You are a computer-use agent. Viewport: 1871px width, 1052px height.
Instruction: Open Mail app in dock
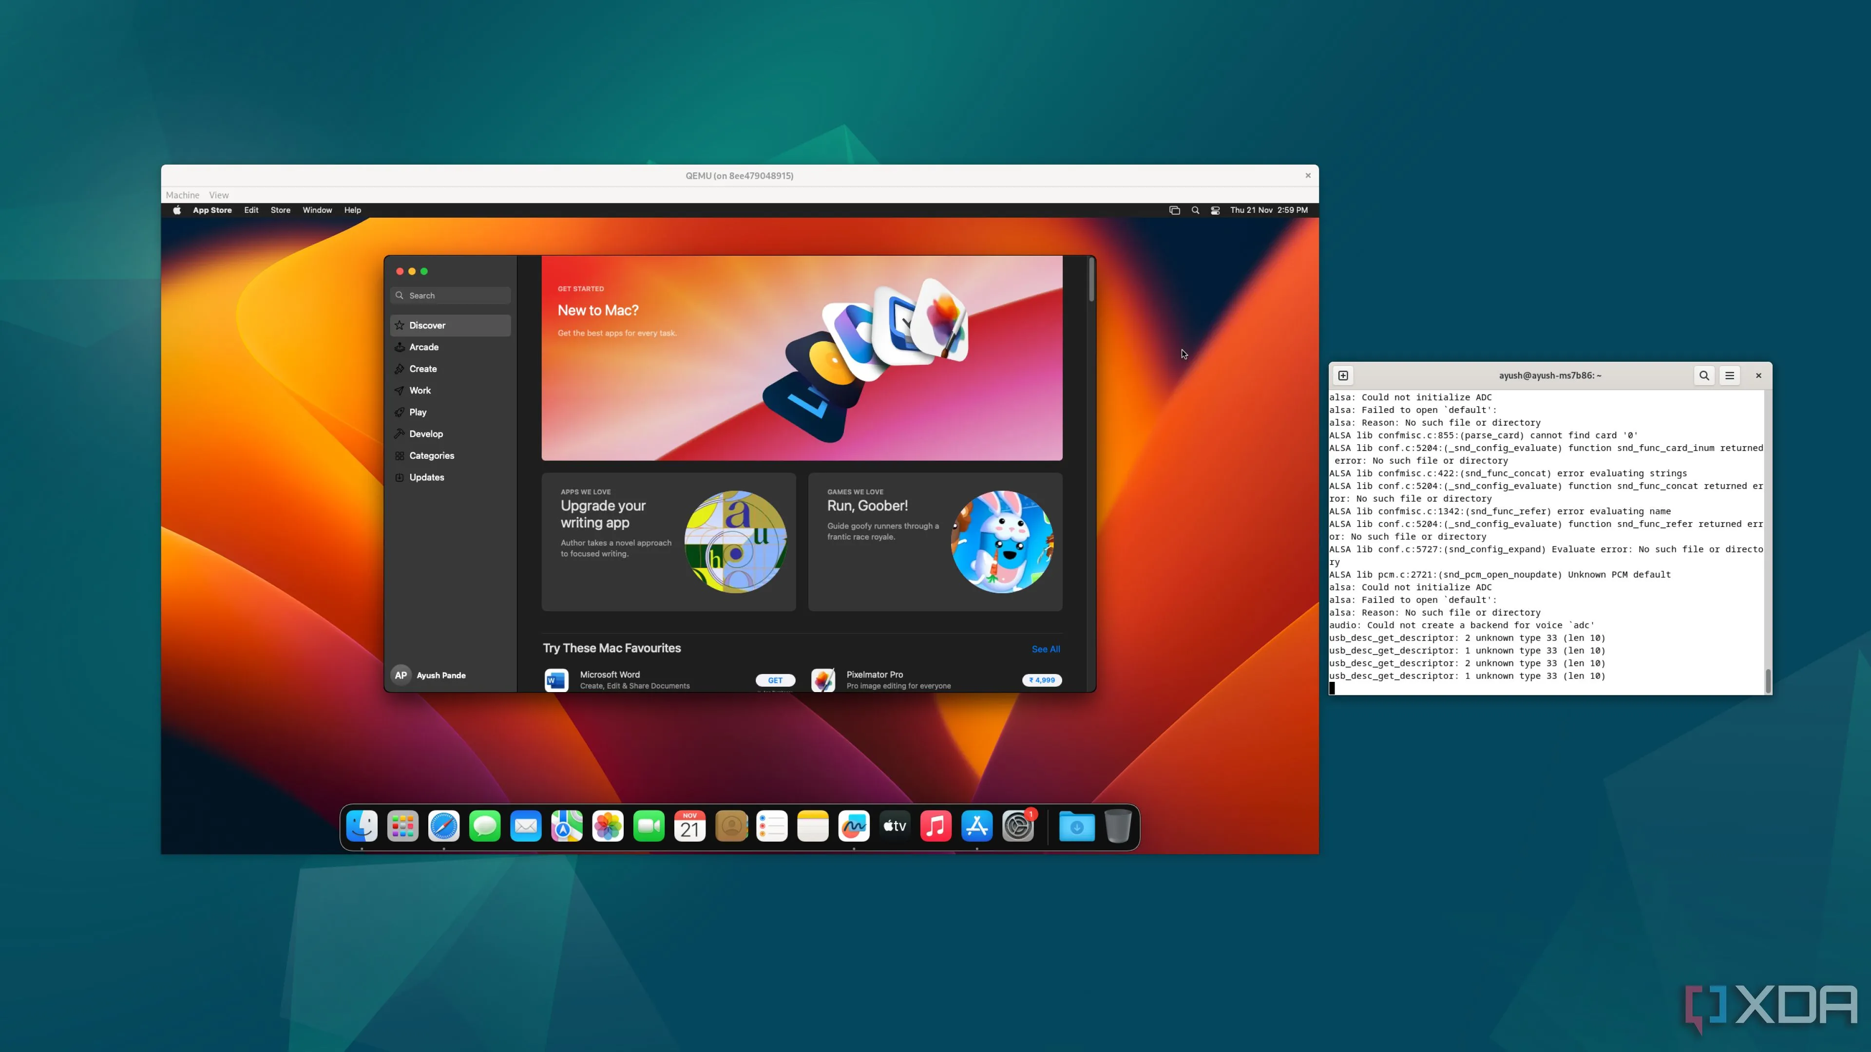tap(526, 826)
